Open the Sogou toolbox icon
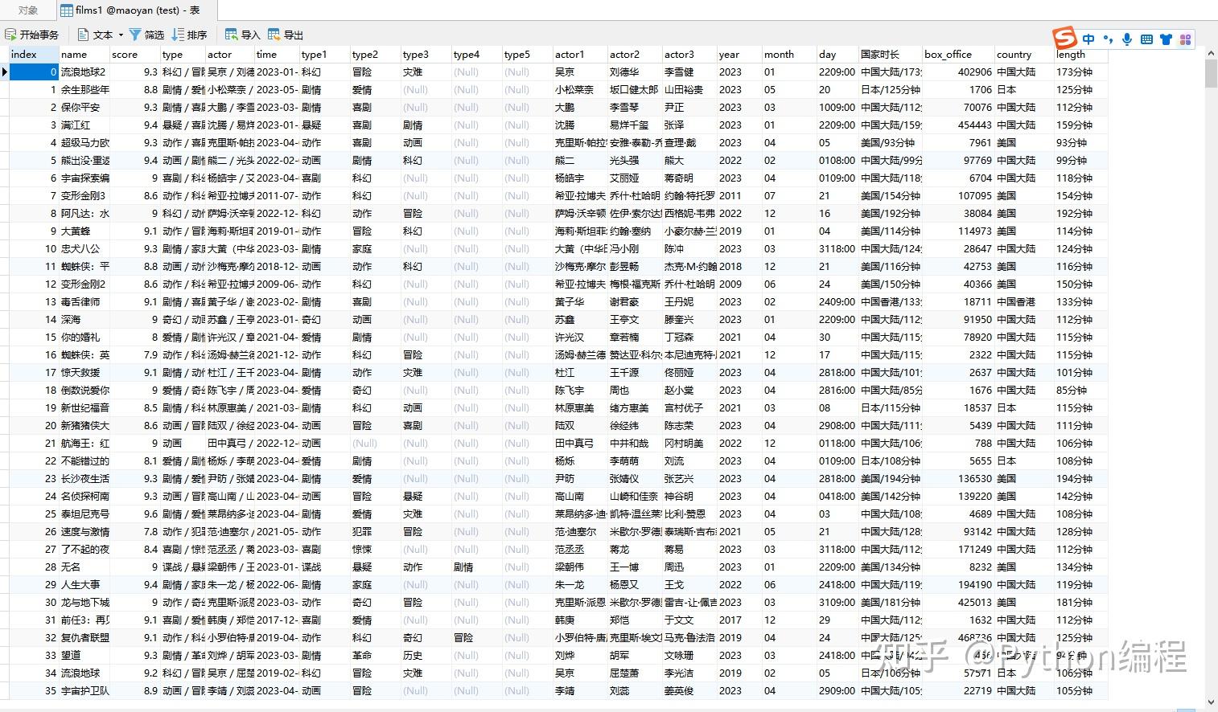 pos(1185,39)
